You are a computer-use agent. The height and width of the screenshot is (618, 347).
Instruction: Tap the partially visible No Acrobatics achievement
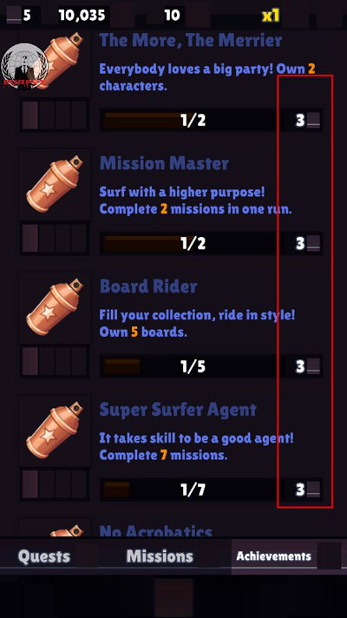point(156,530)
